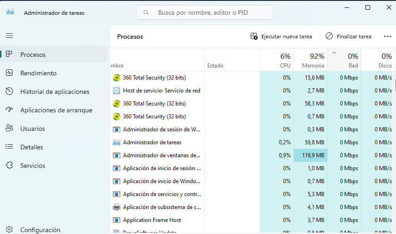
Task: Click the Administrador de tareas window title
Action: tap(54, 13)
